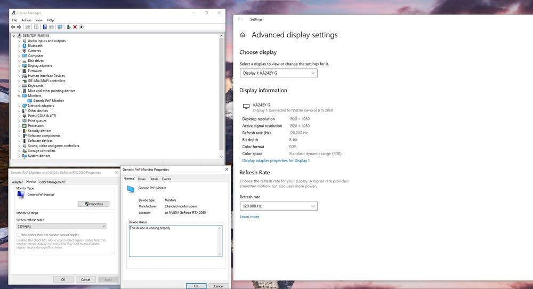Click the Back arrow in Device Manager toolbar

pos(13,27)
